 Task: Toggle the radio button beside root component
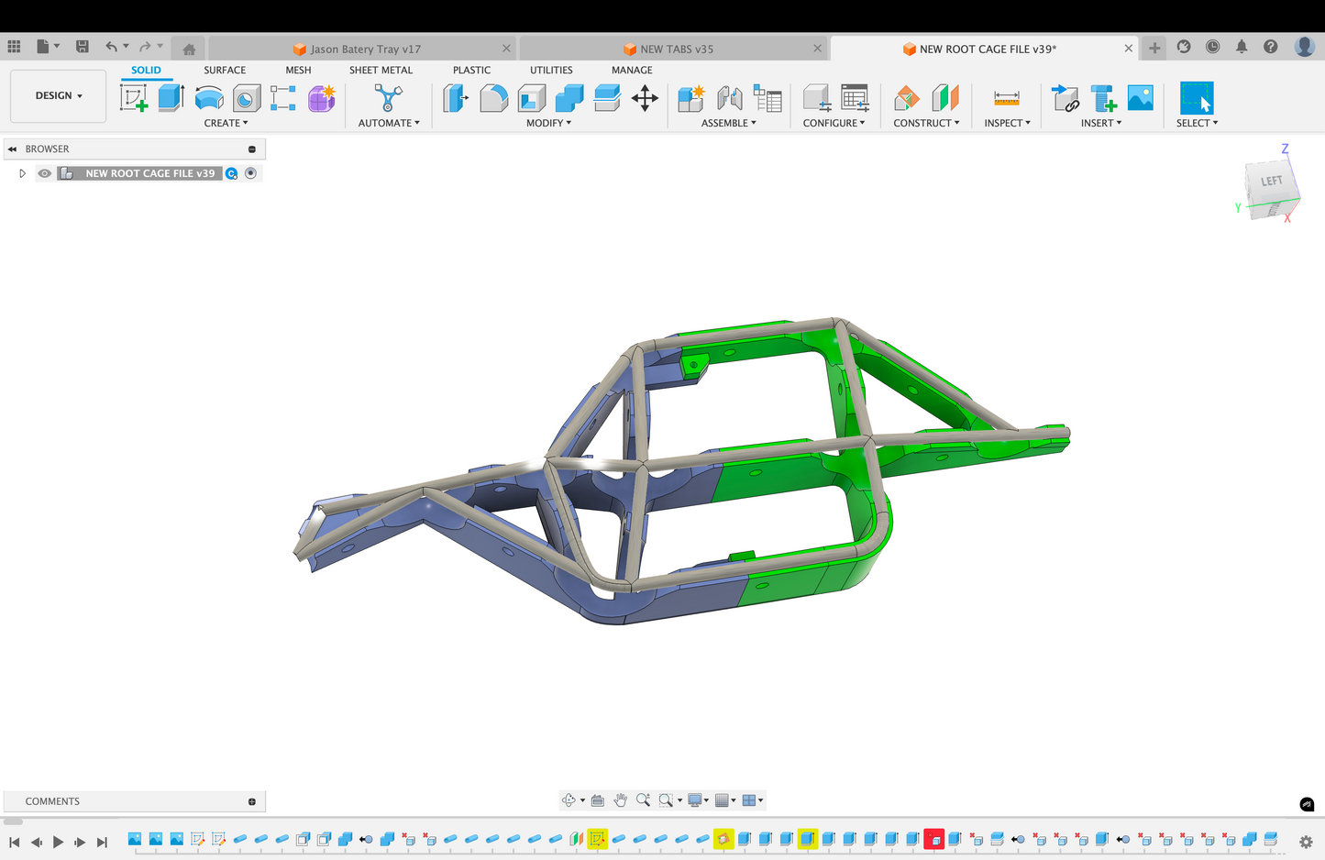coord(250,173)
